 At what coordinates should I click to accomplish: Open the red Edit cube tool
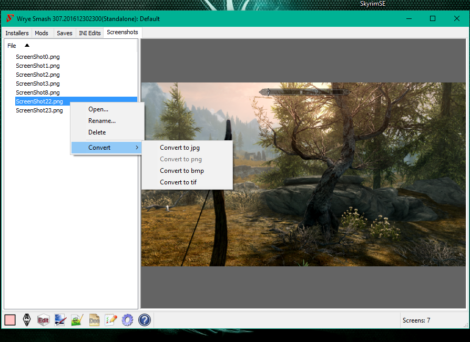tap(44, 320)
